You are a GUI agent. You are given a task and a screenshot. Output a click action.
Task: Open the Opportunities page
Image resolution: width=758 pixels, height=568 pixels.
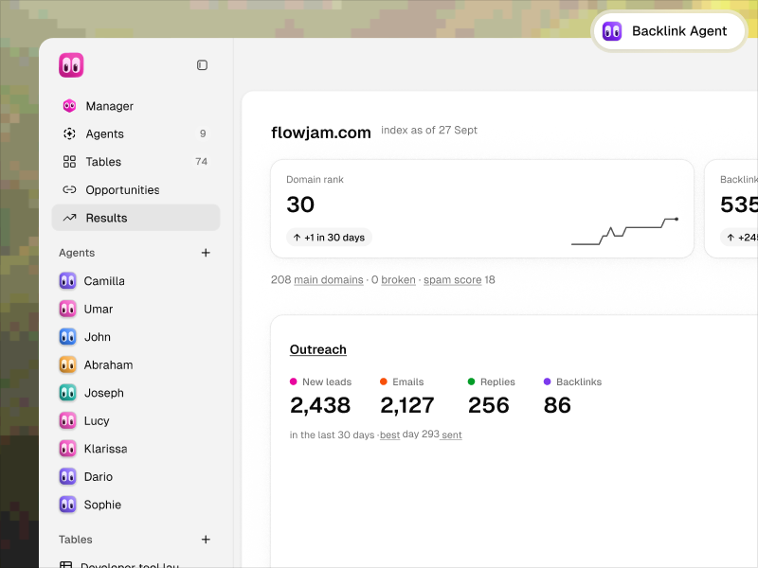click(135, 190)
